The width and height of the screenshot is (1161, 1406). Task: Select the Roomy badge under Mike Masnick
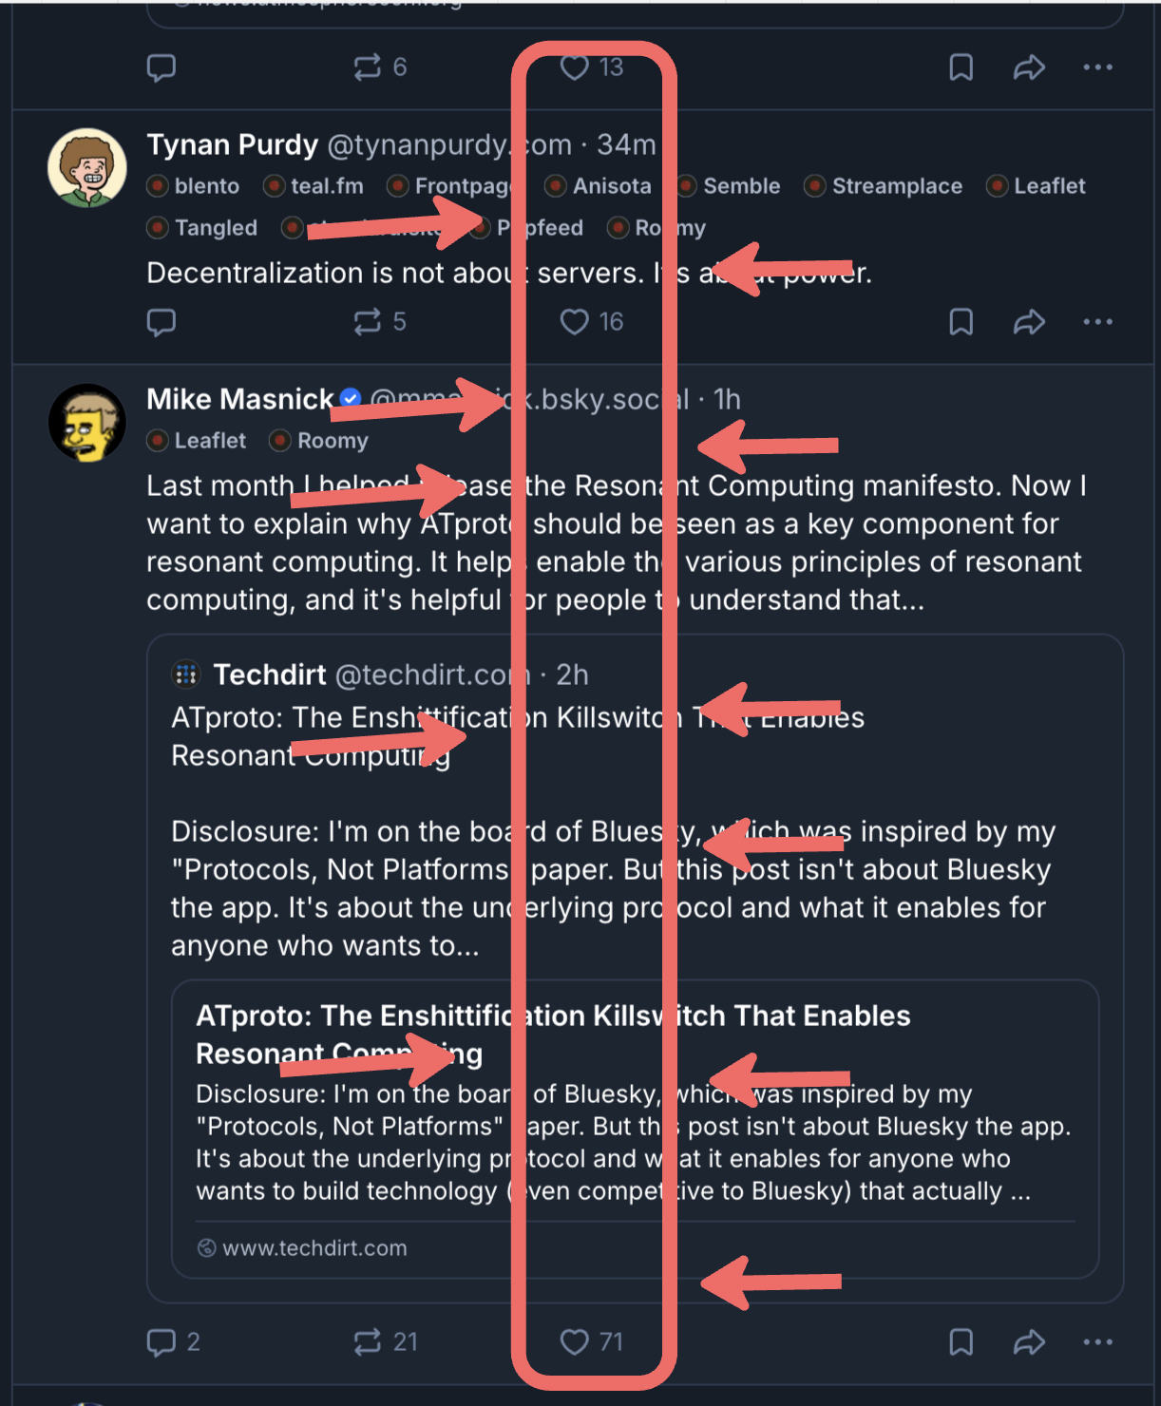pos(332,441)
